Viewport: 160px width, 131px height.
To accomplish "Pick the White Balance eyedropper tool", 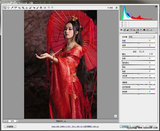I will click(x=12, y=8).
